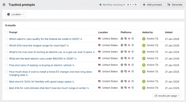The height and width of the screenshot is (102, 186).
Task: Click the magnifier after the 5 years cost prompt
Action: coord(94,52)
